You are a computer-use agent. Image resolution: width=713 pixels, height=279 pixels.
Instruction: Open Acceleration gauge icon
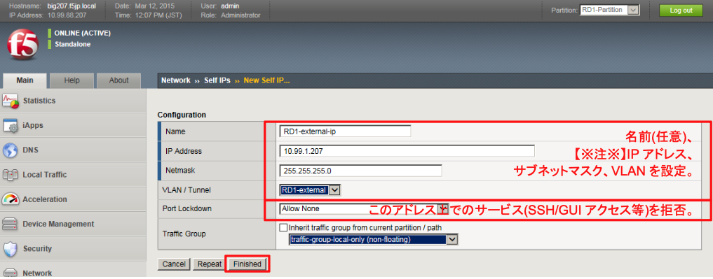coord(10,199)
